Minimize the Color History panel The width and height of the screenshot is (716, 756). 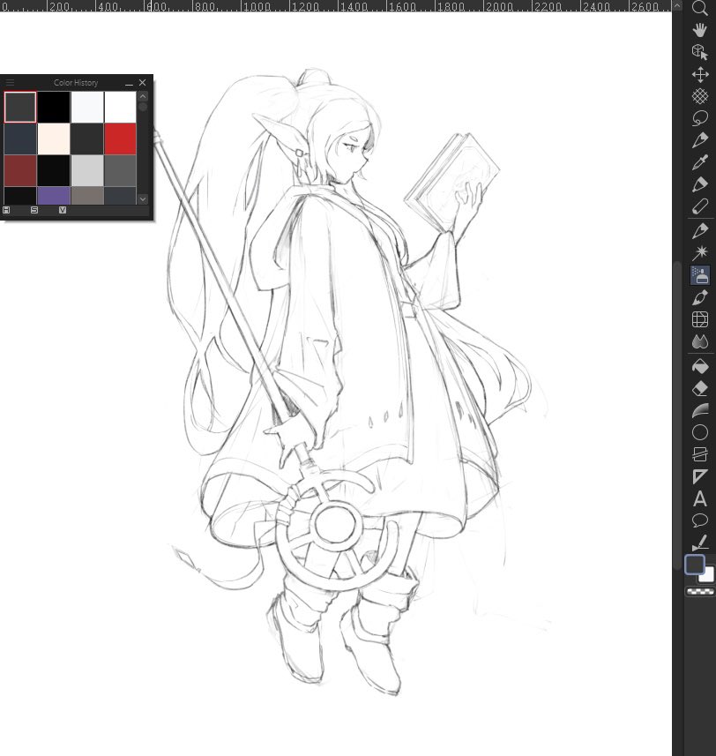[129, 83]
